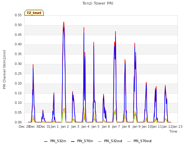196x147 pixels.
Task: Click the red PRI_532in legend swatch
Action: click(x=46, y=141)
